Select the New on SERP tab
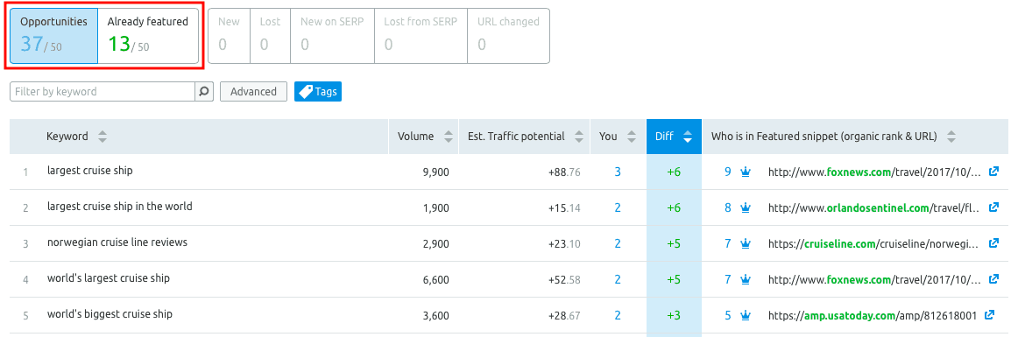The width and height of the screenshot is (1025, 337). click(x=332, y=36)
